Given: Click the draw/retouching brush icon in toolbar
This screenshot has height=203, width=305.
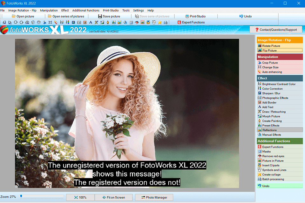Looking at the screenshot, I should pos(96,22).
